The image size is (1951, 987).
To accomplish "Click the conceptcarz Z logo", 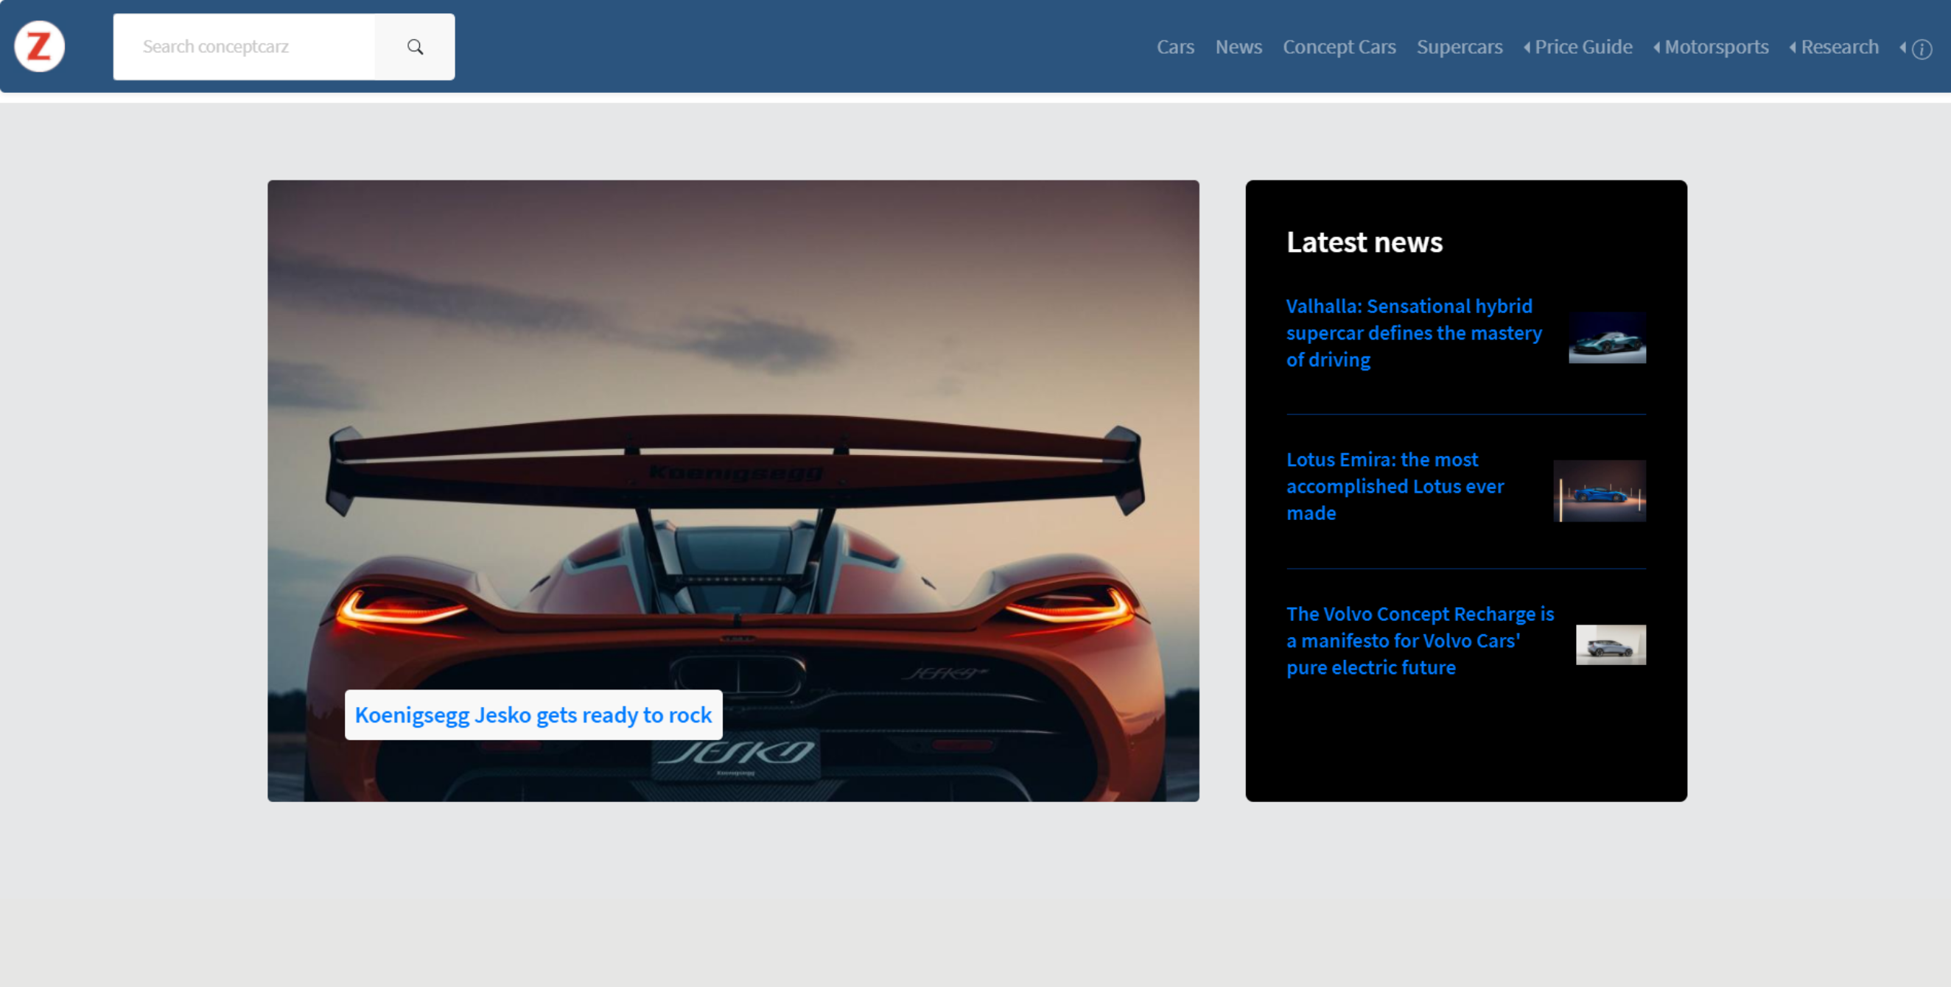I will (39, 47).
